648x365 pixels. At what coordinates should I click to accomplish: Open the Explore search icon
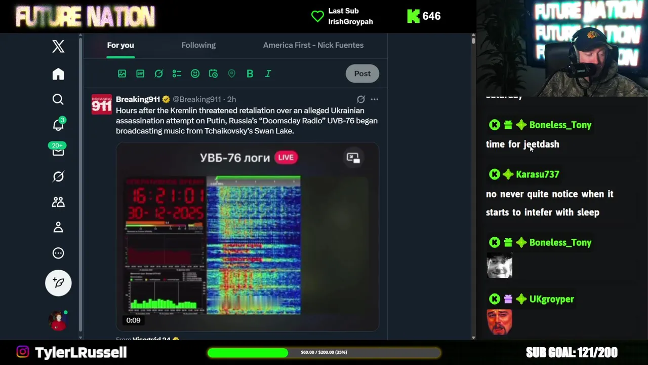coord(58,99)
